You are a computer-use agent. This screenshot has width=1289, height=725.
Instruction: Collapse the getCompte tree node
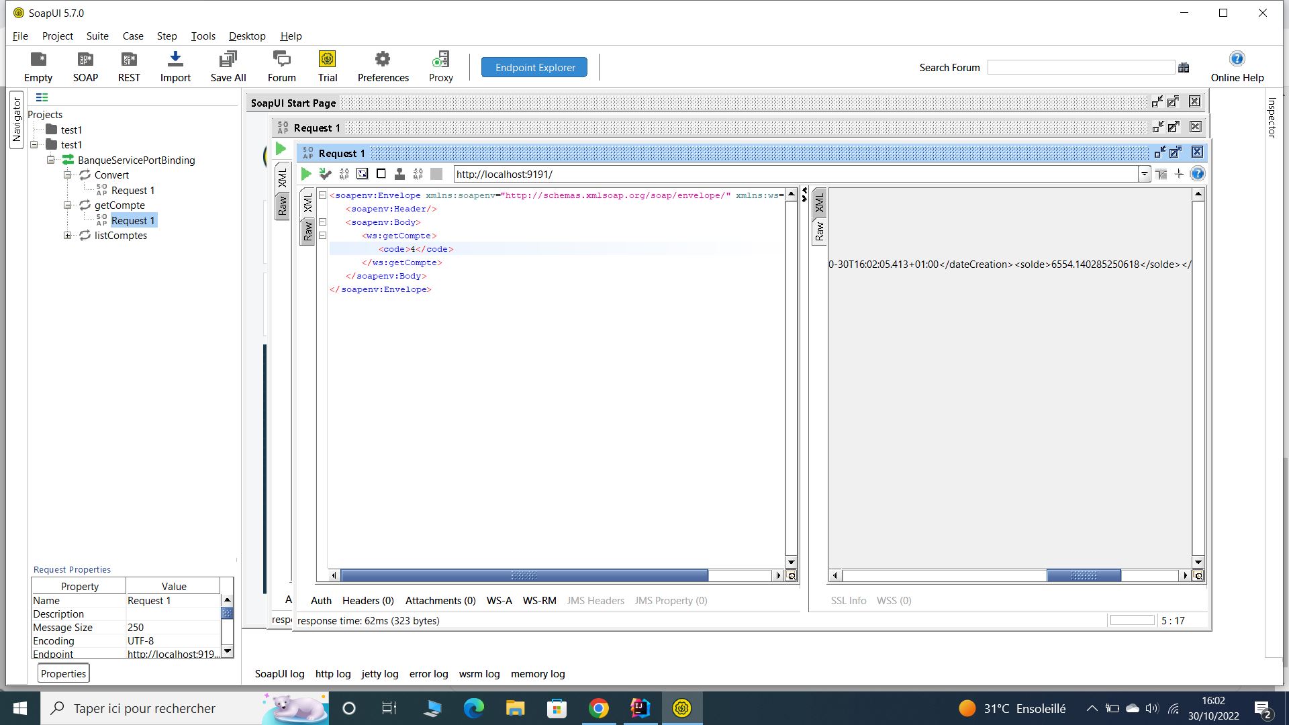(68, 205)
